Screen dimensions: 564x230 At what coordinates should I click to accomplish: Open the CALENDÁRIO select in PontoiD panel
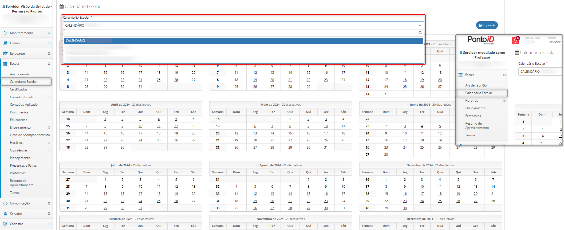pos(540,72)
